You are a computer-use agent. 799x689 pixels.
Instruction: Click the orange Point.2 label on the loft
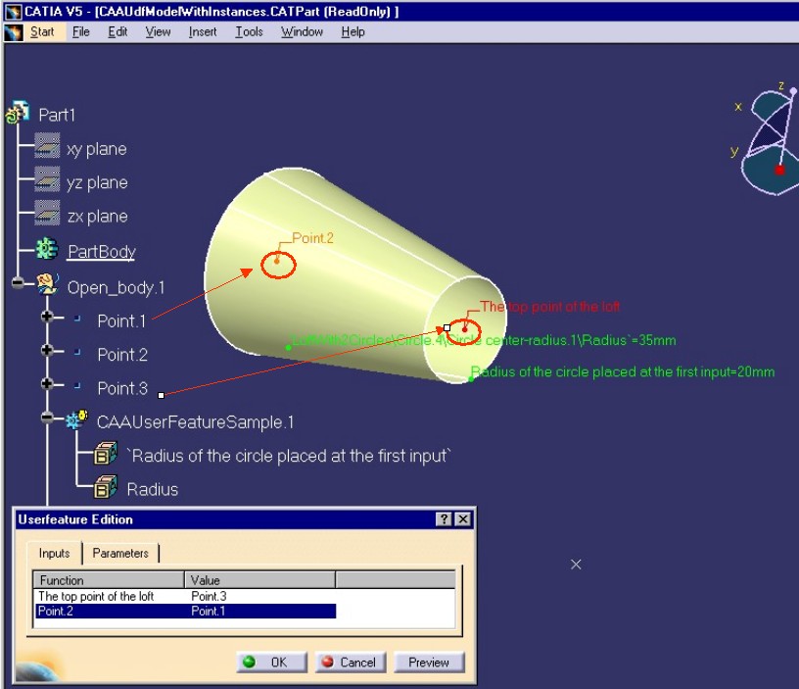(x=312, y=238)
